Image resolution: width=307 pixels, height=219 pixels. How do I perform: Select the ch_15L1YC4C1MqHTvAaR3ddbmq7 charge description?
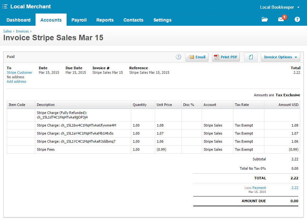pos(76,141)
